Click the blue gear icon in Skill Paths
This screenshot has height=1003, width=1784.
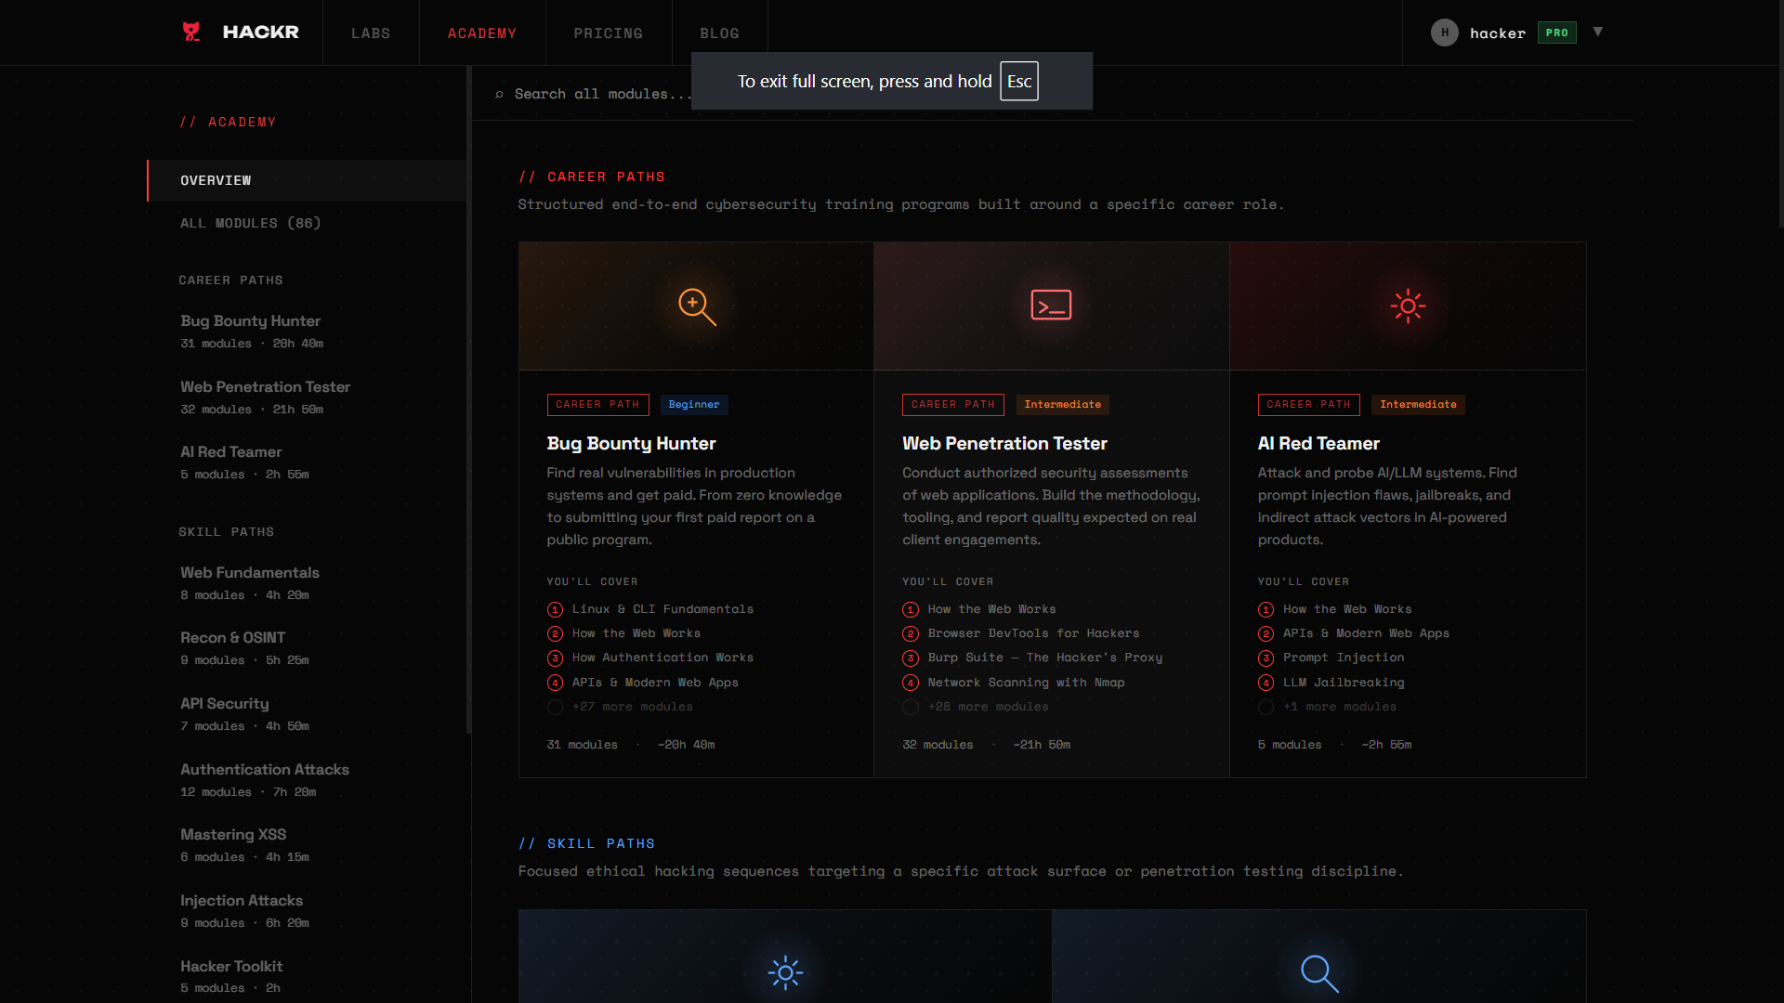tap(785, 972)
